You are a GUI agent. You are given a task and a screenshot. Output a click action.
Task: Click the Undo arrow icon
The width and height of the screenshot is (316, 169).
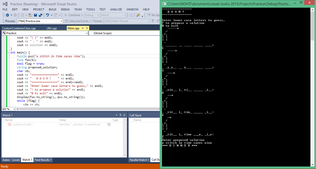tap(47, 15)
